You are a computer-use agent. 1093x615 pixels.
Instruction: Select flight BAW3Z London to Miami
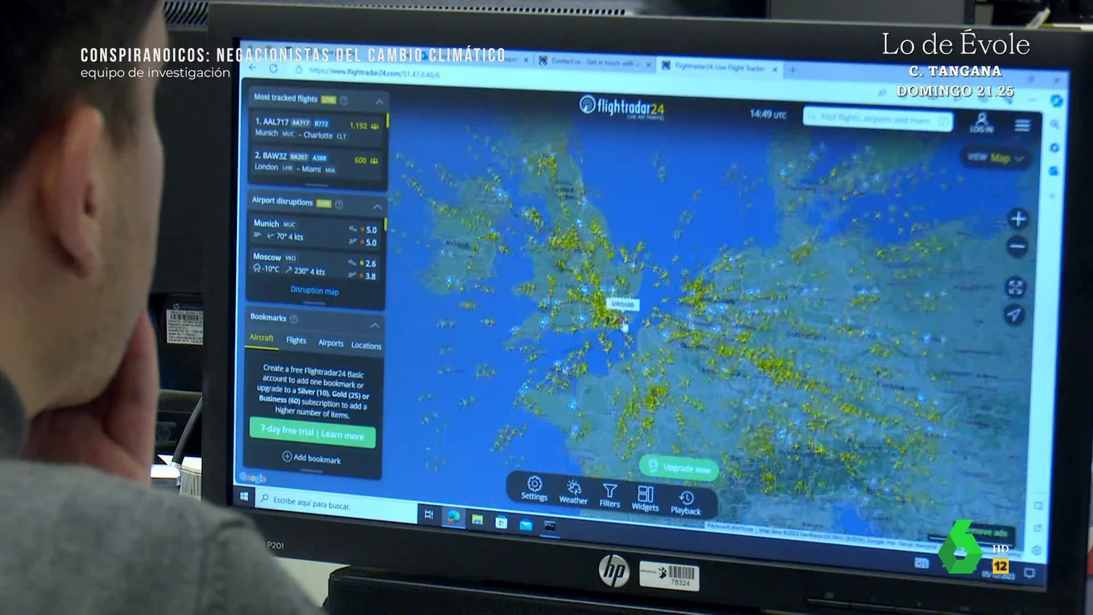(316, 162)
